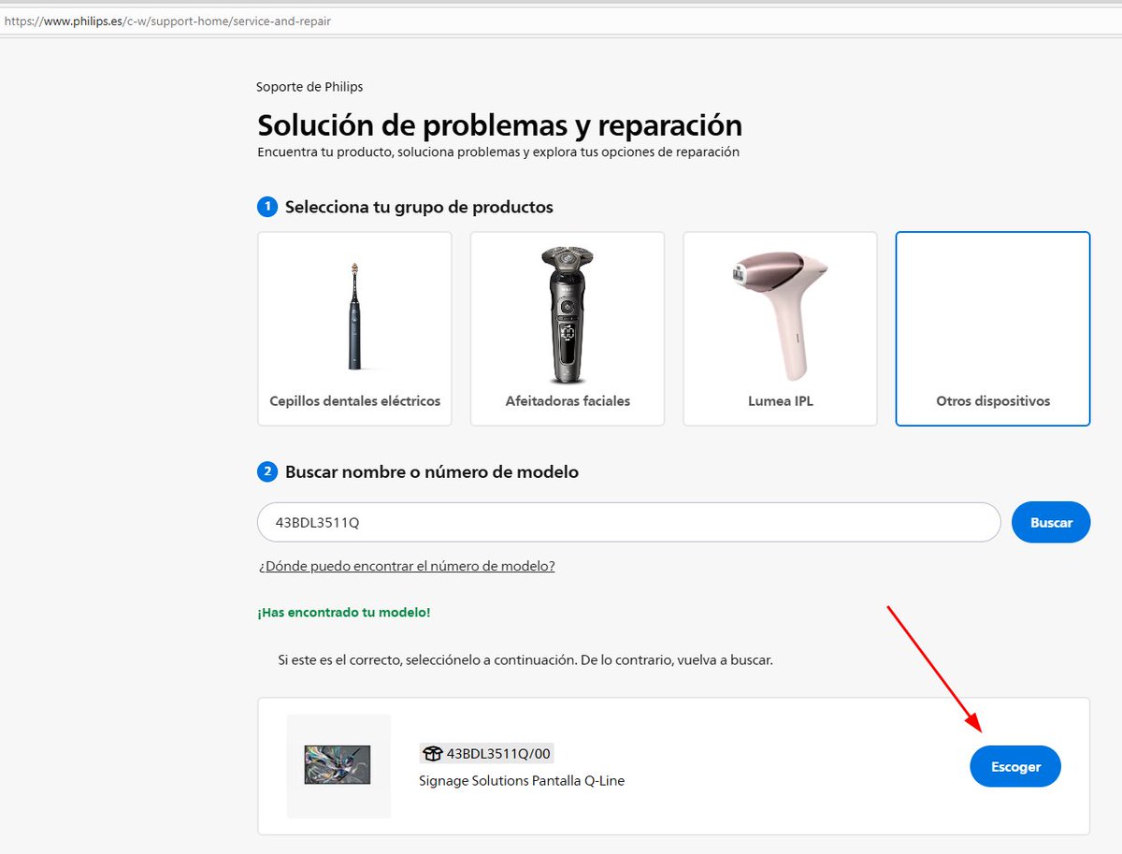The width and height of the screenshot is (1122, 854).
Task: Click '¡Has encontrado tu modelo!' message
Action: [344, 612]
